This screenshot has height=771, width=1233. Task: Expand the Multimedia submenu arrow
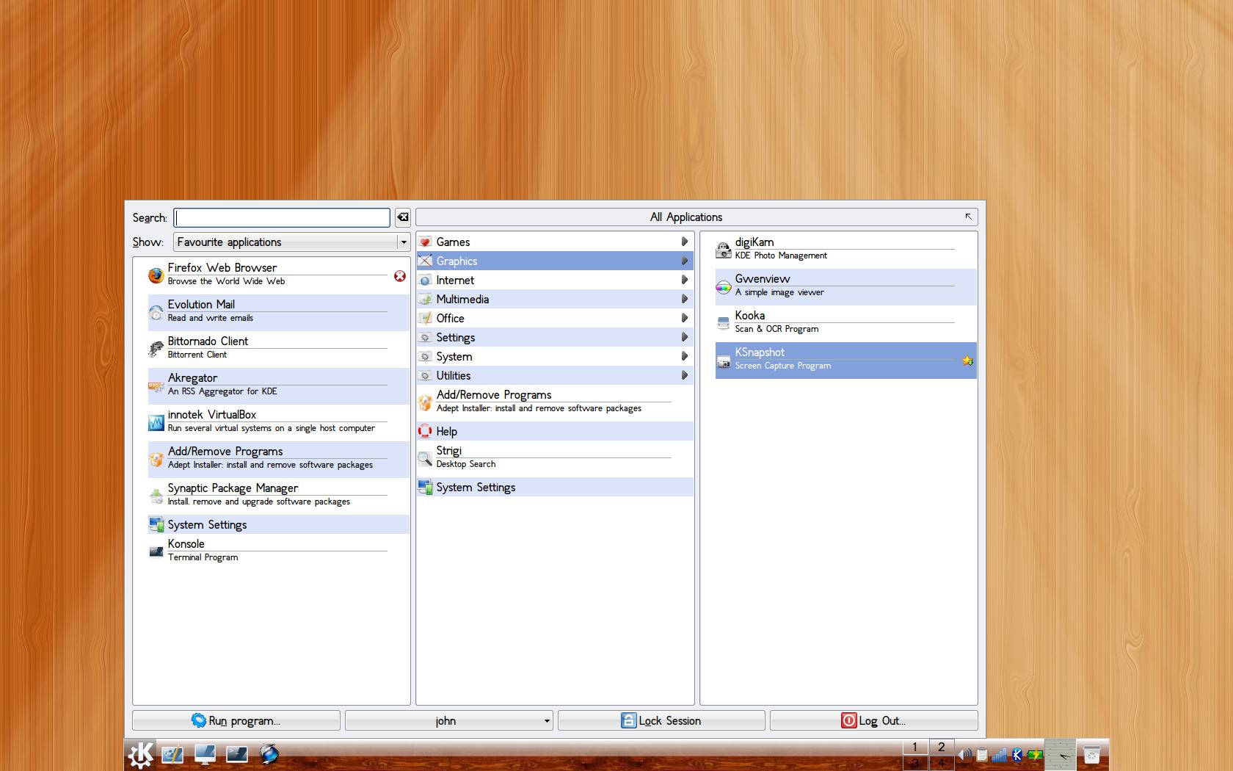click(684, 299)
